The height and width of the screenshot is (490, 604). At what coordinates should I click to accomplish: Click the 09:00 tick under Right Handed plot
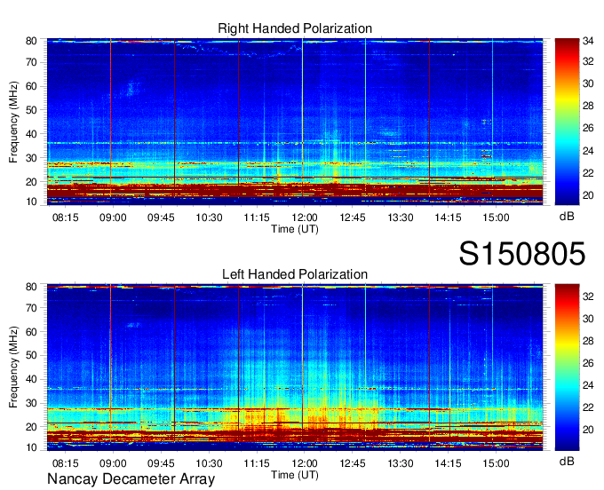pyautogui.click(x=114, y=217)
